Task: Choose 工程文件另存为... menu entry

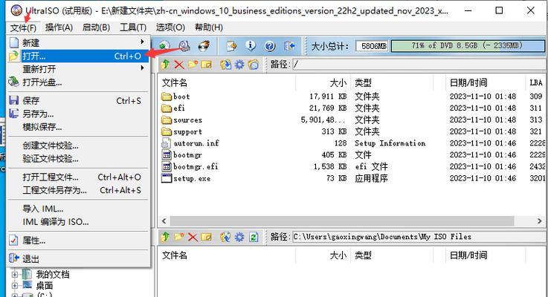Action: (79, 190)
